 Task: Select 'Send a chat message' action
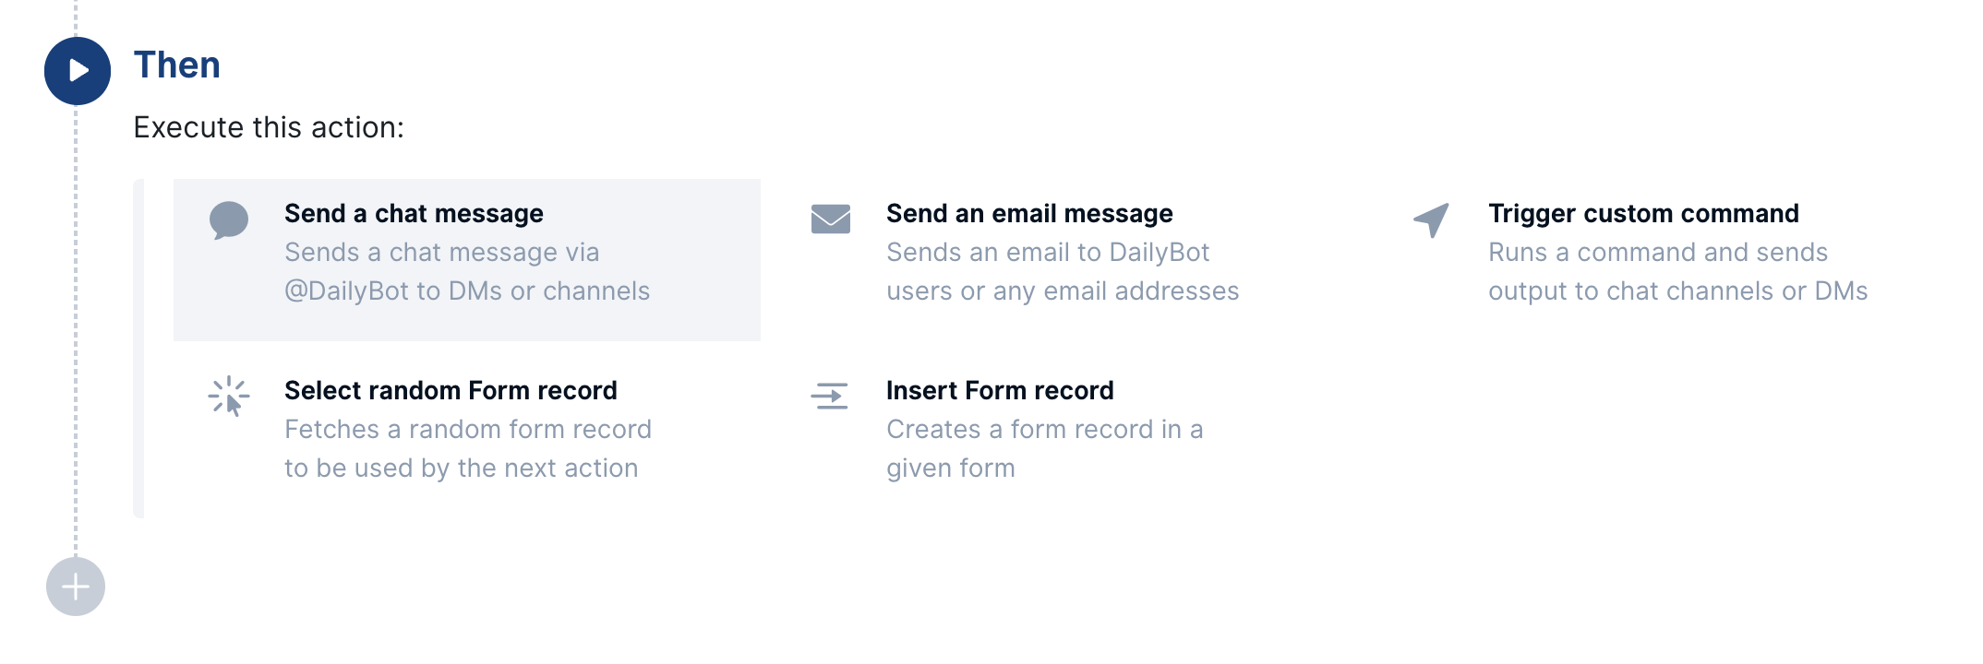click(467, 260)
